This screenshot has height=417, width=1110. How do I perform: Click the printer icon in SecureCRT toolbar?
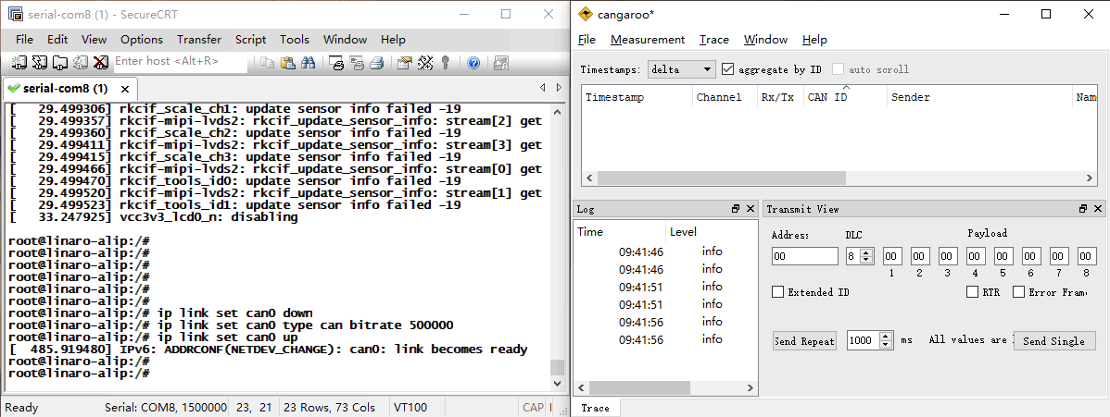click(376, 63)
